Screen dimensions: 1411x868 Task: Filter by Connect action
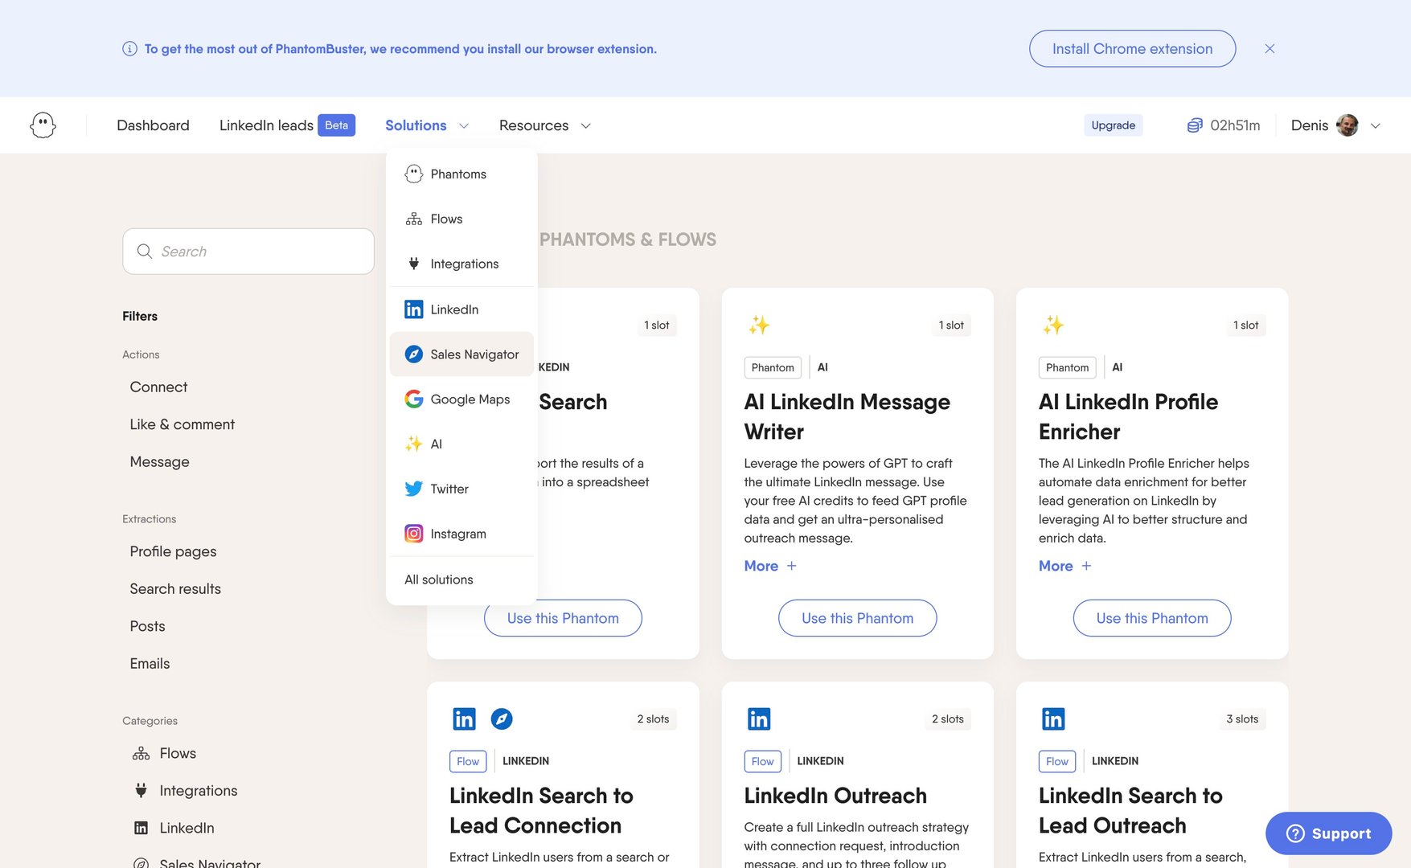point(158,387)
